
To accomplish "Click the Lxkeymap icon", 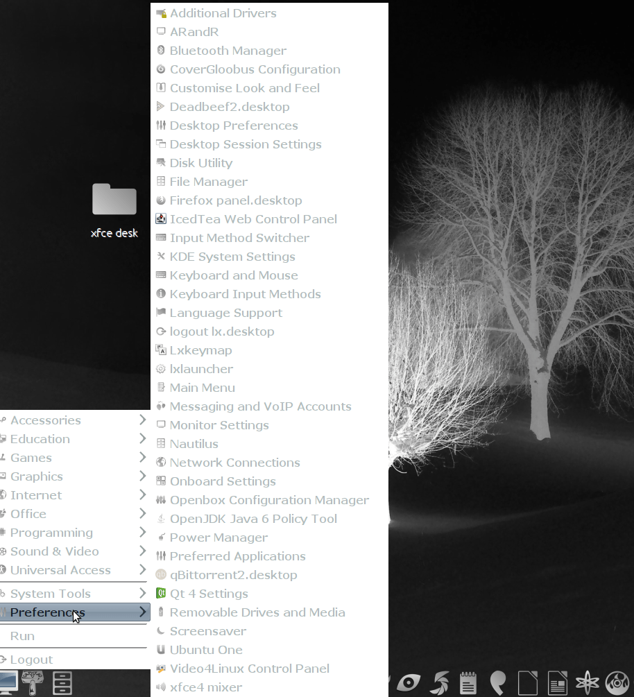I will 161,350.
